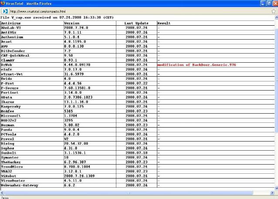
Task: Click the 'PCTools' table cell
Action: (32, 134)
